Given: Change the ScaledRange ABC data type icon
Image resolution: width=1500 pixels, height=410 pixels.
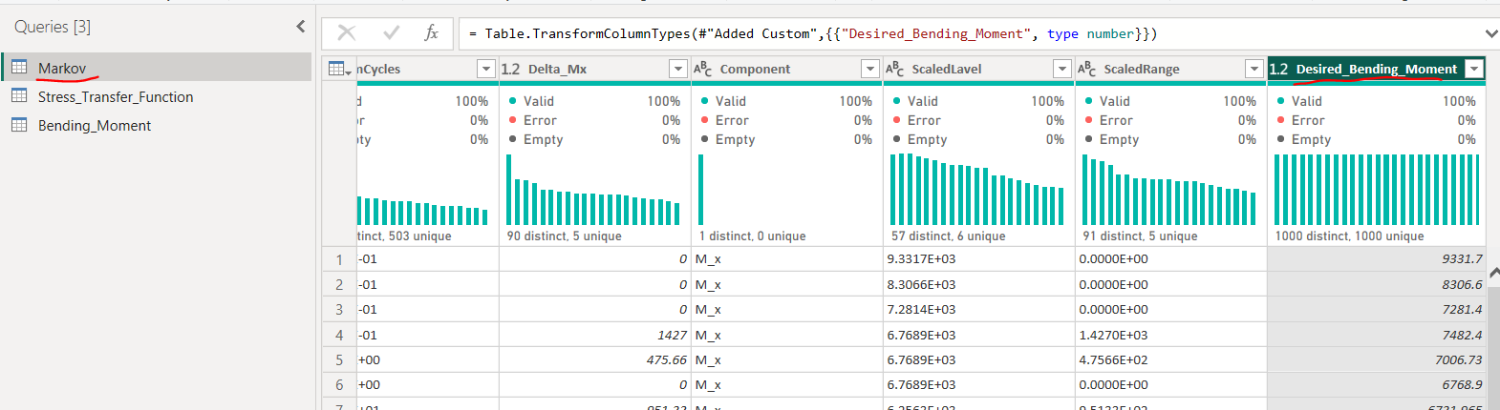Looking at the screenshot, I should click(x=1087, y=69).
